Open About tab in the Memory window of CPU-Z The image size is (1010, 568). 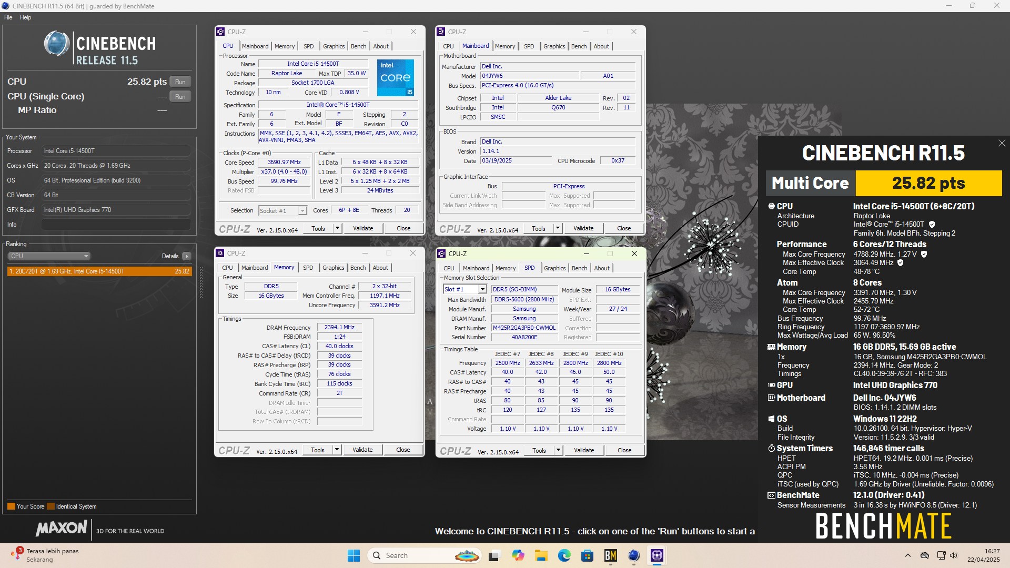[380, 268]
